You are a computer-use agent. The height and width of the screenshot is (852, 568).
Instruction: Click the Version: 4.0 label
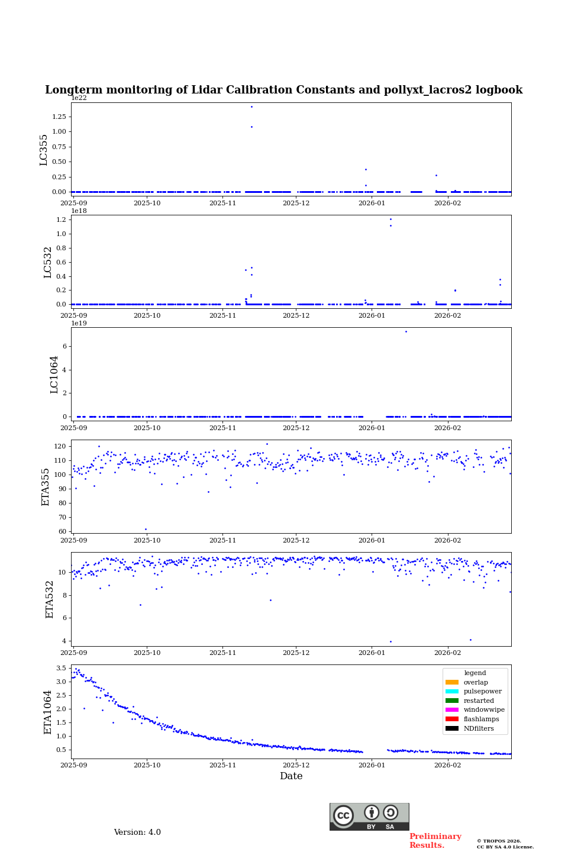point(137,832)
